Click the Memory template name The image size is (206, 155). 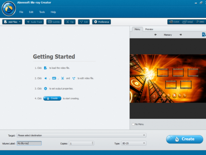pos(168,35)
